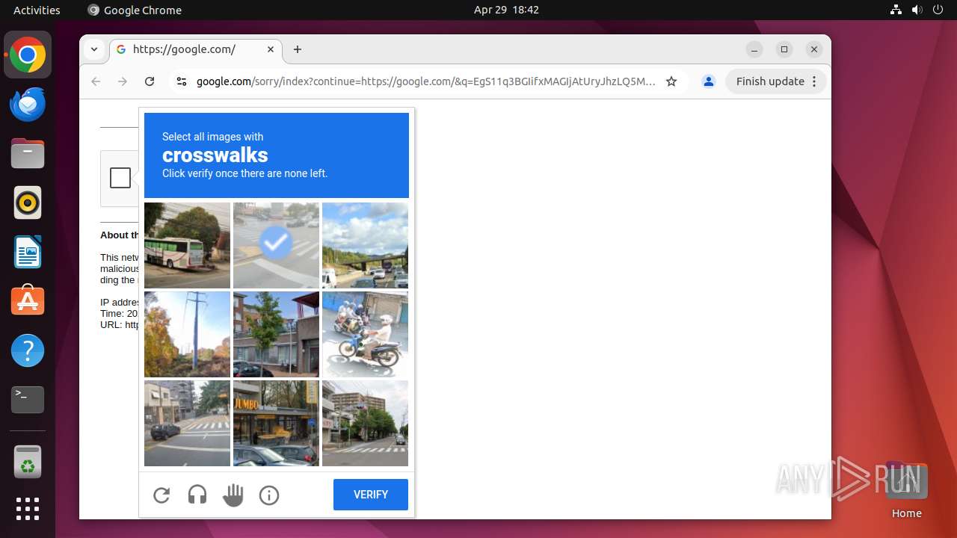Select the brick building with tree tile

coord(276,334)
